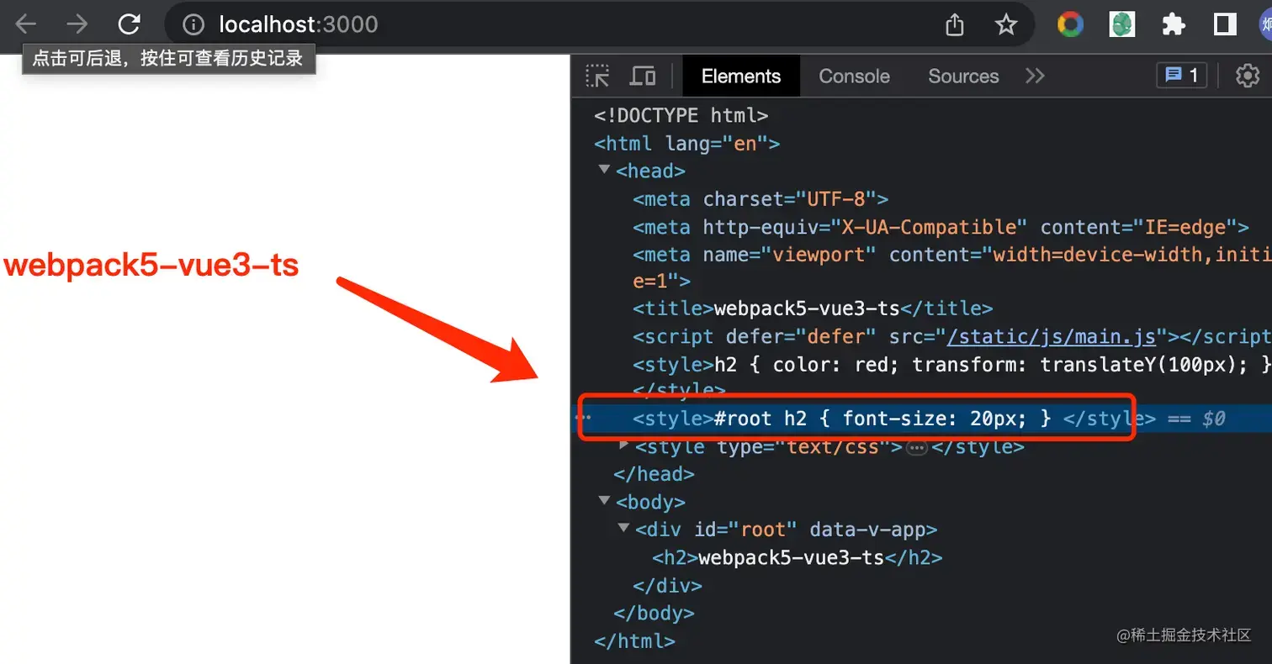The height and width of the screenshot is (664, 1272).
Task: Click the browser forward arrow
Action: [x=77, y=24]
